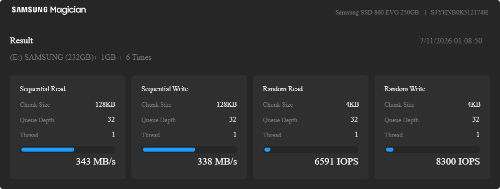The image size is (500, 189).
Task: Click the Sequential Read progress bar
Action: pyautogui.click(x=68, y=150)
